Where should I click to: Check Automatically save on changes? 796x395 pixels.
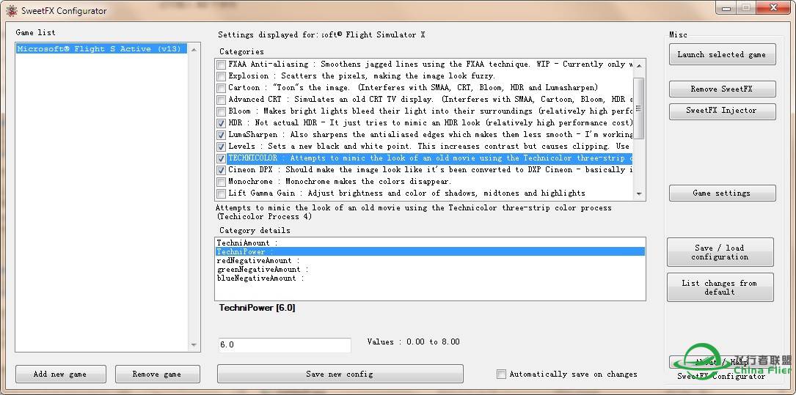[501, 374]
